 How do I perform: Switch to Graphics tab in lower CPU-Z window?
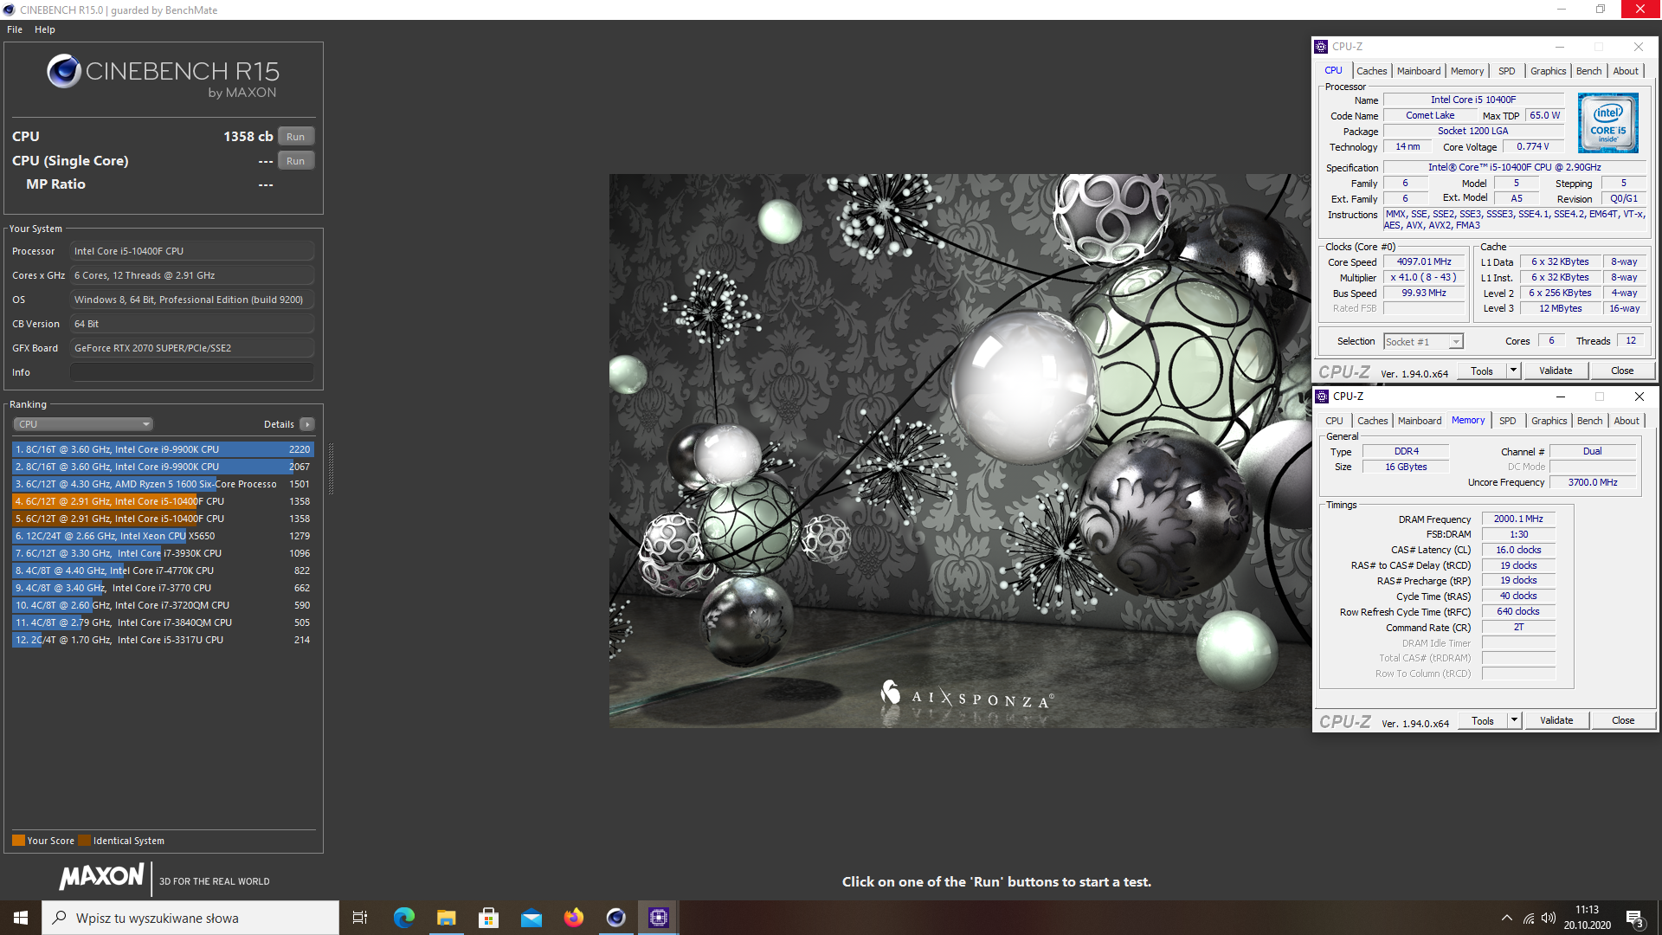pyautogui.click(x=1549, y=421)
